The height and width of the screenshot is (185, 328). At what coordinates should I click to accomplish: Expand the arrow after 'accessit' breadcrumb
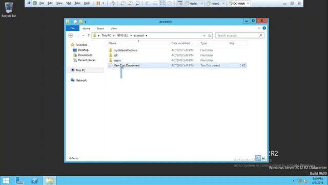point(147,35)
